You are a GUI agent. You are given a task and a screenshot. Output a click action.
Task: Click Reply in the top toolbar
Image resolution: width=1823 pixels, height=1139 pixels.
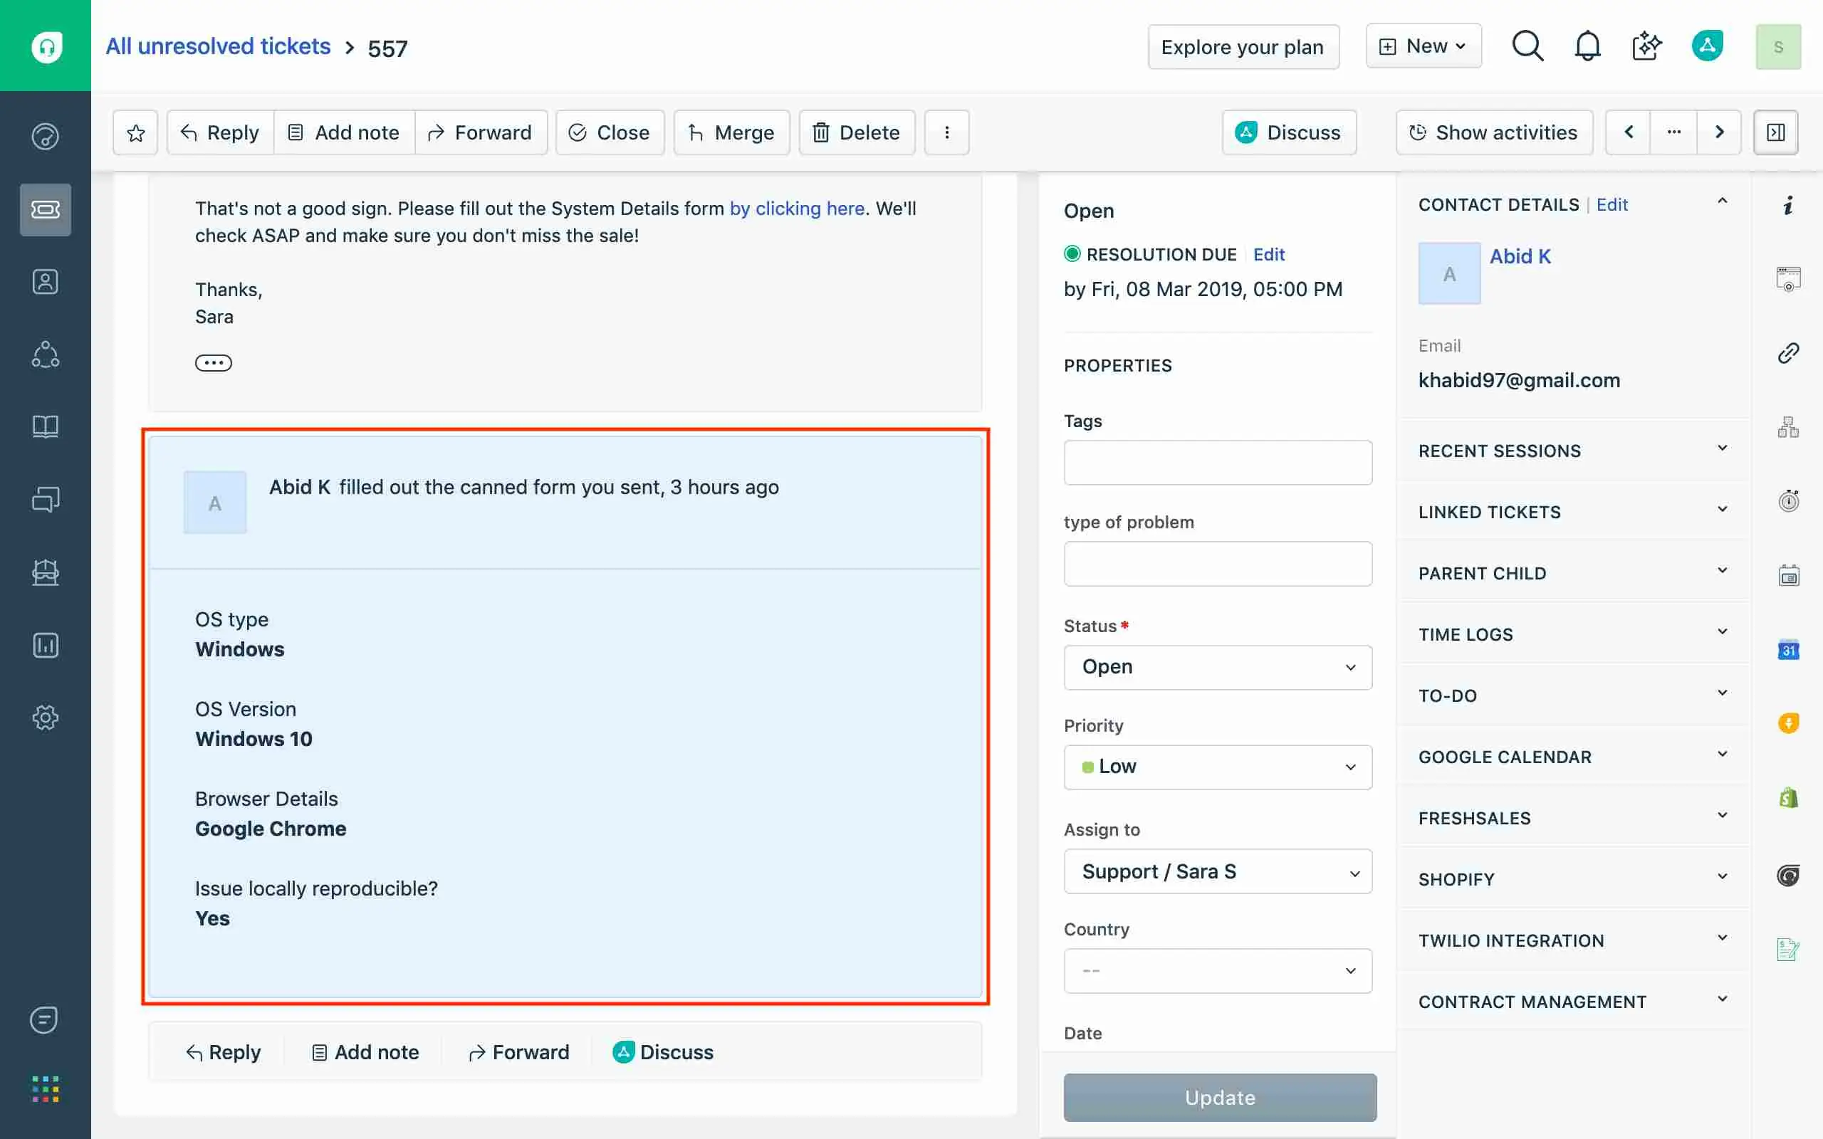pyautogui.click(x=220, y=132)
